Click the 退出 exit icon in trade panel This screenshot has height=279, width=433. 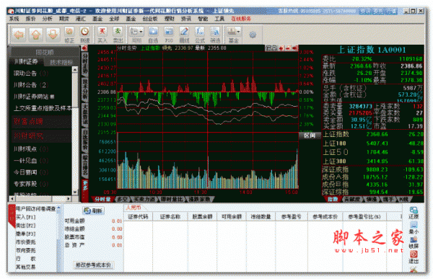(x=414, y=257)
